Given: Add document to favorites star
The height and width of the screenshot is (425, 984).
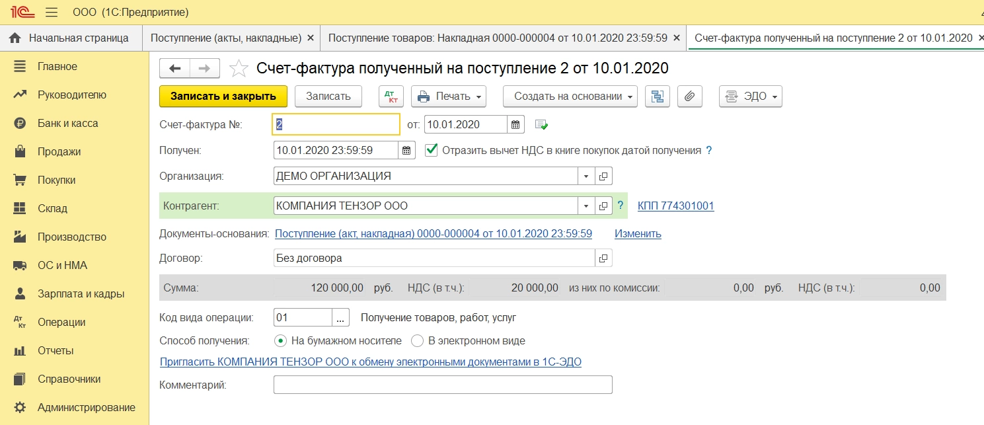Looking at the screenshot, I should pyautogui.click(x=239, y=68).
